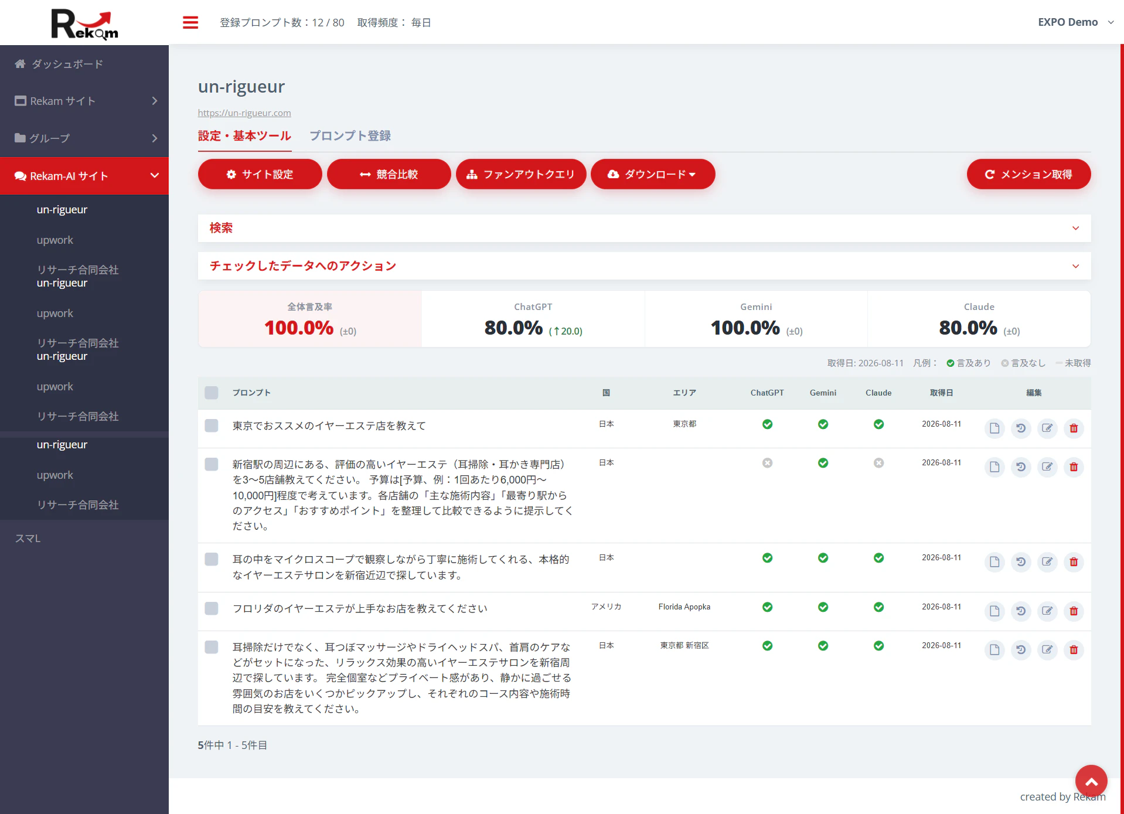Select the 設定・基本ツール tab

(x=244, y=136)
